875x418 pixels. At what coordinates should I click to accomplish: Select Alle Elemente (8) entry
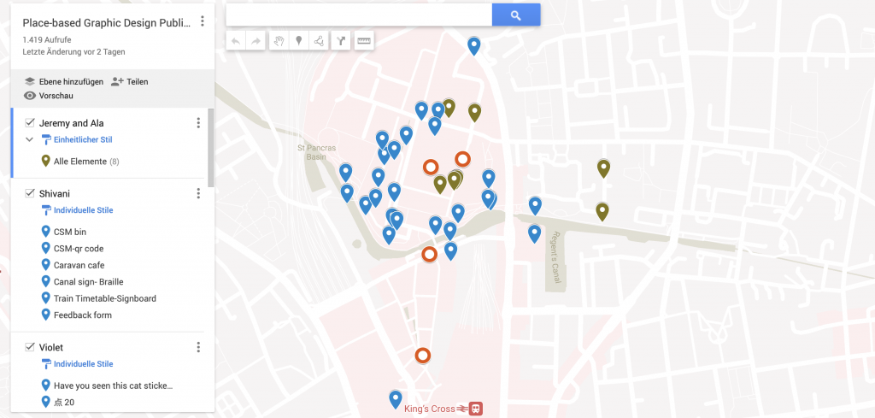[86, 162]
